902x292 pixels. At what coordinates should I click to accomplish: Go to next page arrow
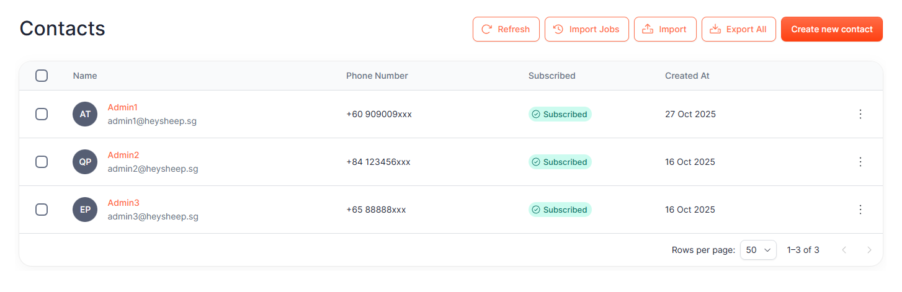[x=869, y=250]
